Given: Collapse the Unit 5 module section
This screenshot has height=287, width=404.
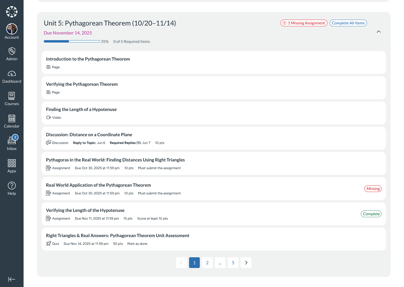Looking at the screenshot, I should click(379, 32).
